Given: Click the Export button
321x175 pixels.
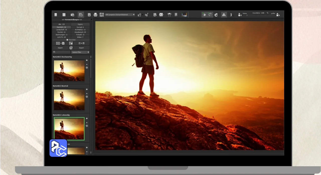Looking at the screenshot, I should pos(81,48).
